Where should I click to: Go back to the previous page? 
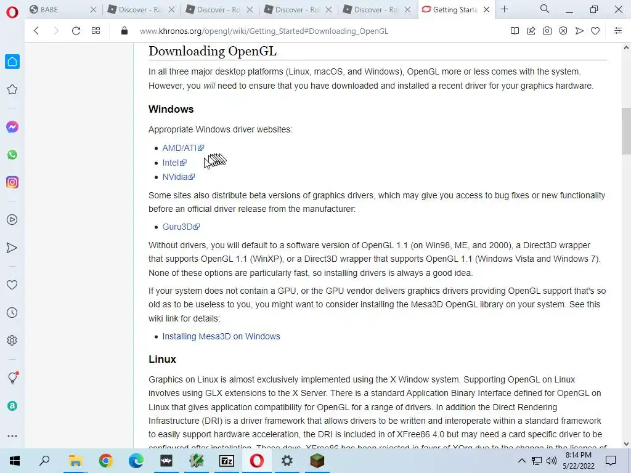[36, 31]
